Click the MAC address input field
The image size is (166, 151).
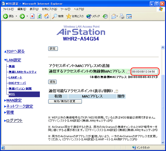click(145, 72)
